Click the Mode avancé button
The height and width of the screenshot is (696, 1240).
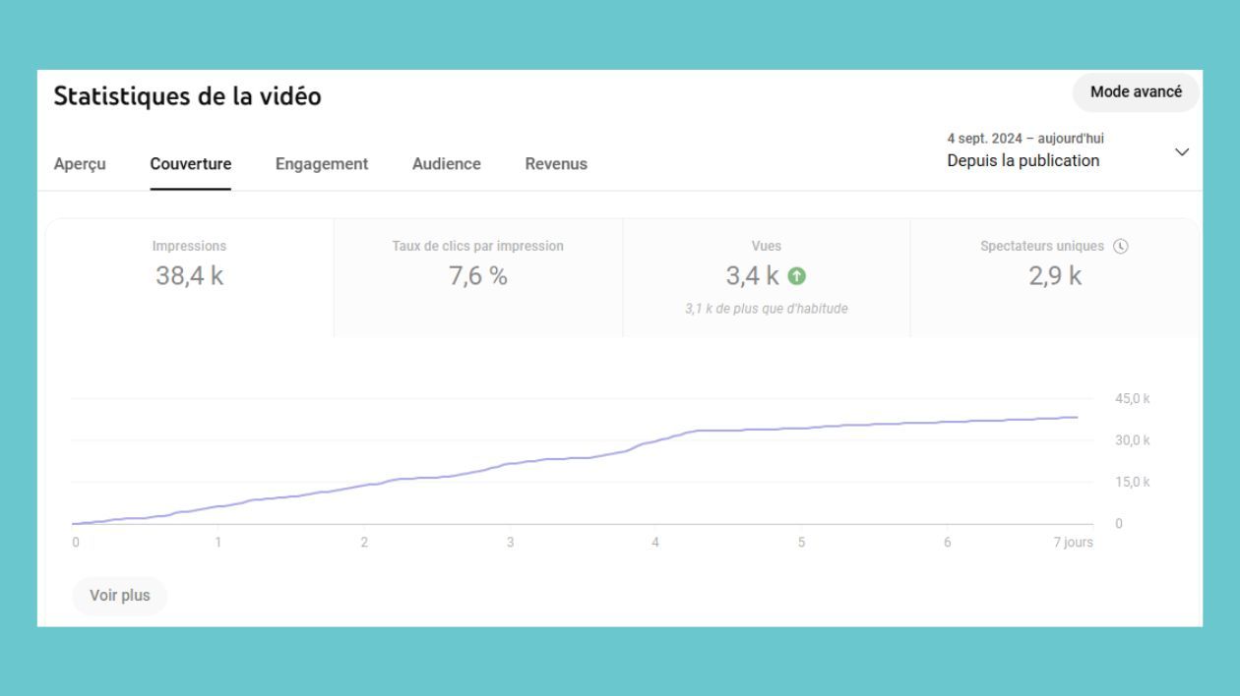pos(1136,92)
